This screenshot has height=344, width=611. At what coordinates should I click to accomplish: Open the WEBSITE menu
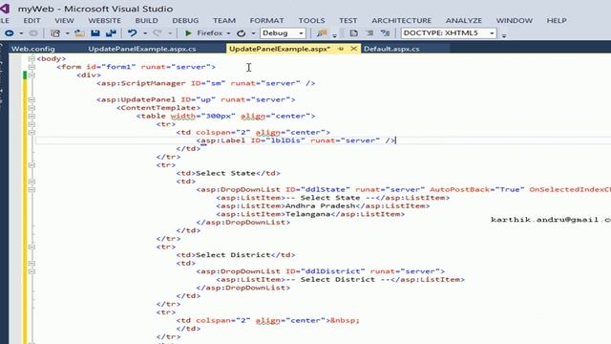coord(104,20)
